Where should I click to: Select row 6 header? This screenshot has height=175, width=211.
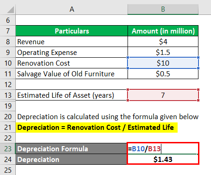click(x=8, y=20)
